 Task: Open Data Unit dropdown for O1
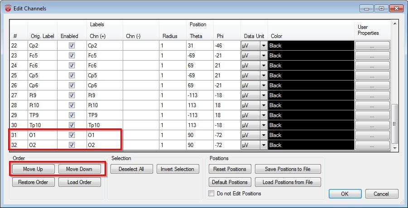click(264, 135)
